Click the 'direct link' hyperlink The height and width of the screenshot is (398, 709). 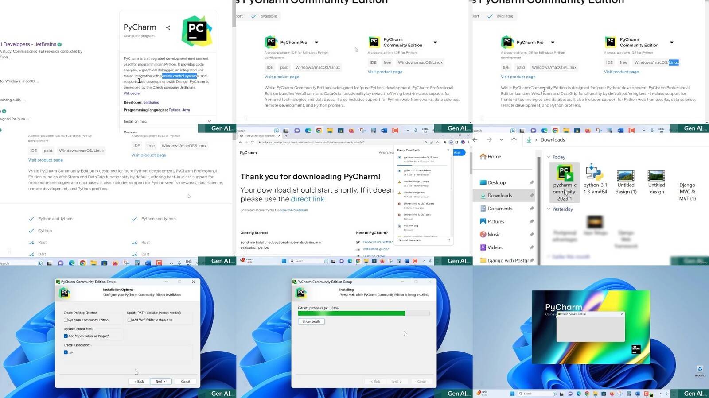click(308, 199)
